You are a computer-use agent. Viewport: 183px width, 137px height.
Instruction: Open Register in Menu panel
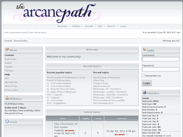coord(9,67)
